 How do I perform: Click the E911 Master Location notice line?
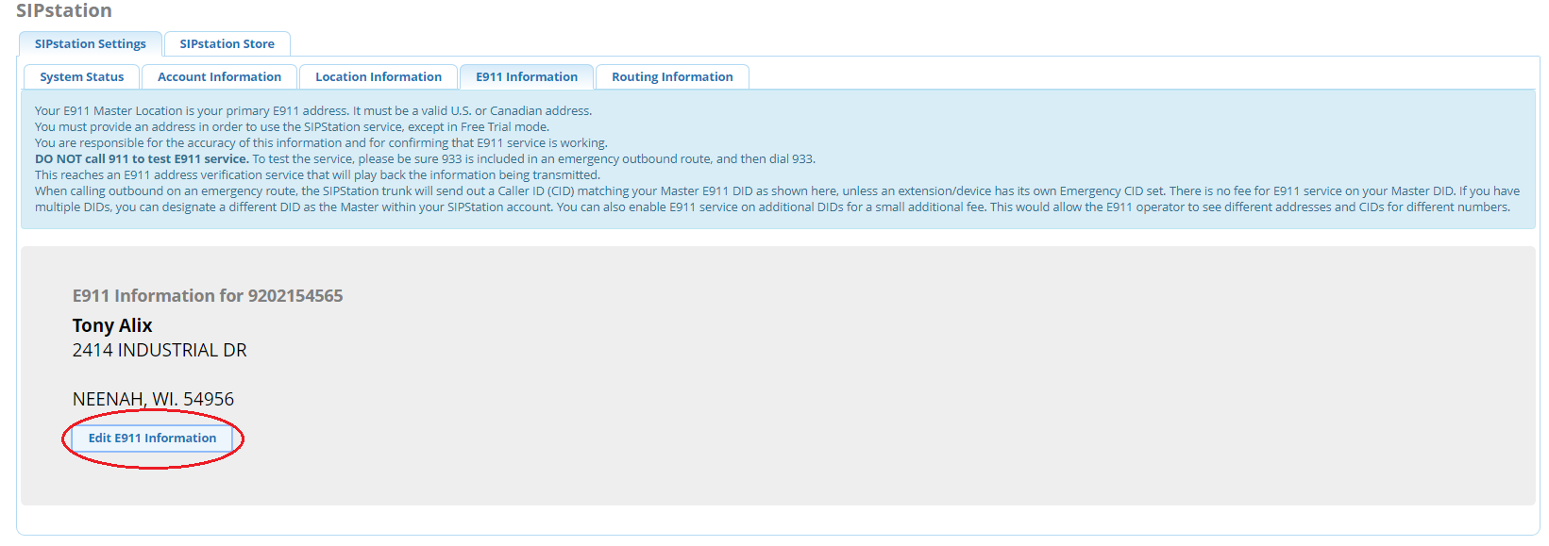312,111
